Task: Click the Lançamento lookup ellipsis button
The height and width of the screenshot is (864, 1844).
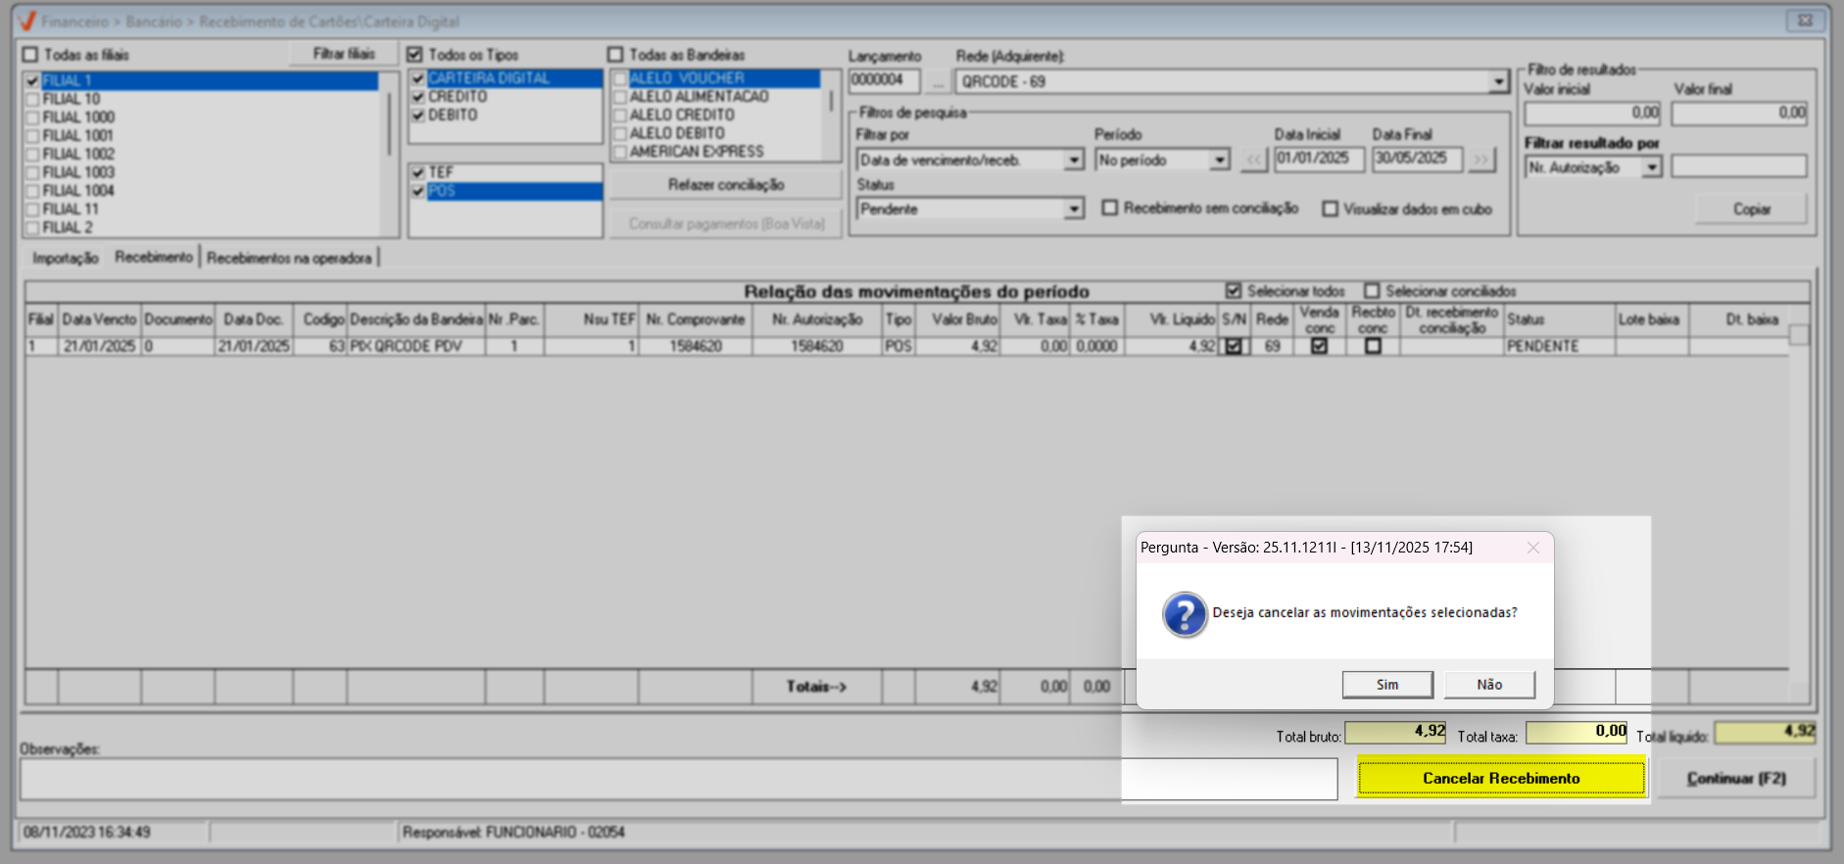Action: (938, 81)
